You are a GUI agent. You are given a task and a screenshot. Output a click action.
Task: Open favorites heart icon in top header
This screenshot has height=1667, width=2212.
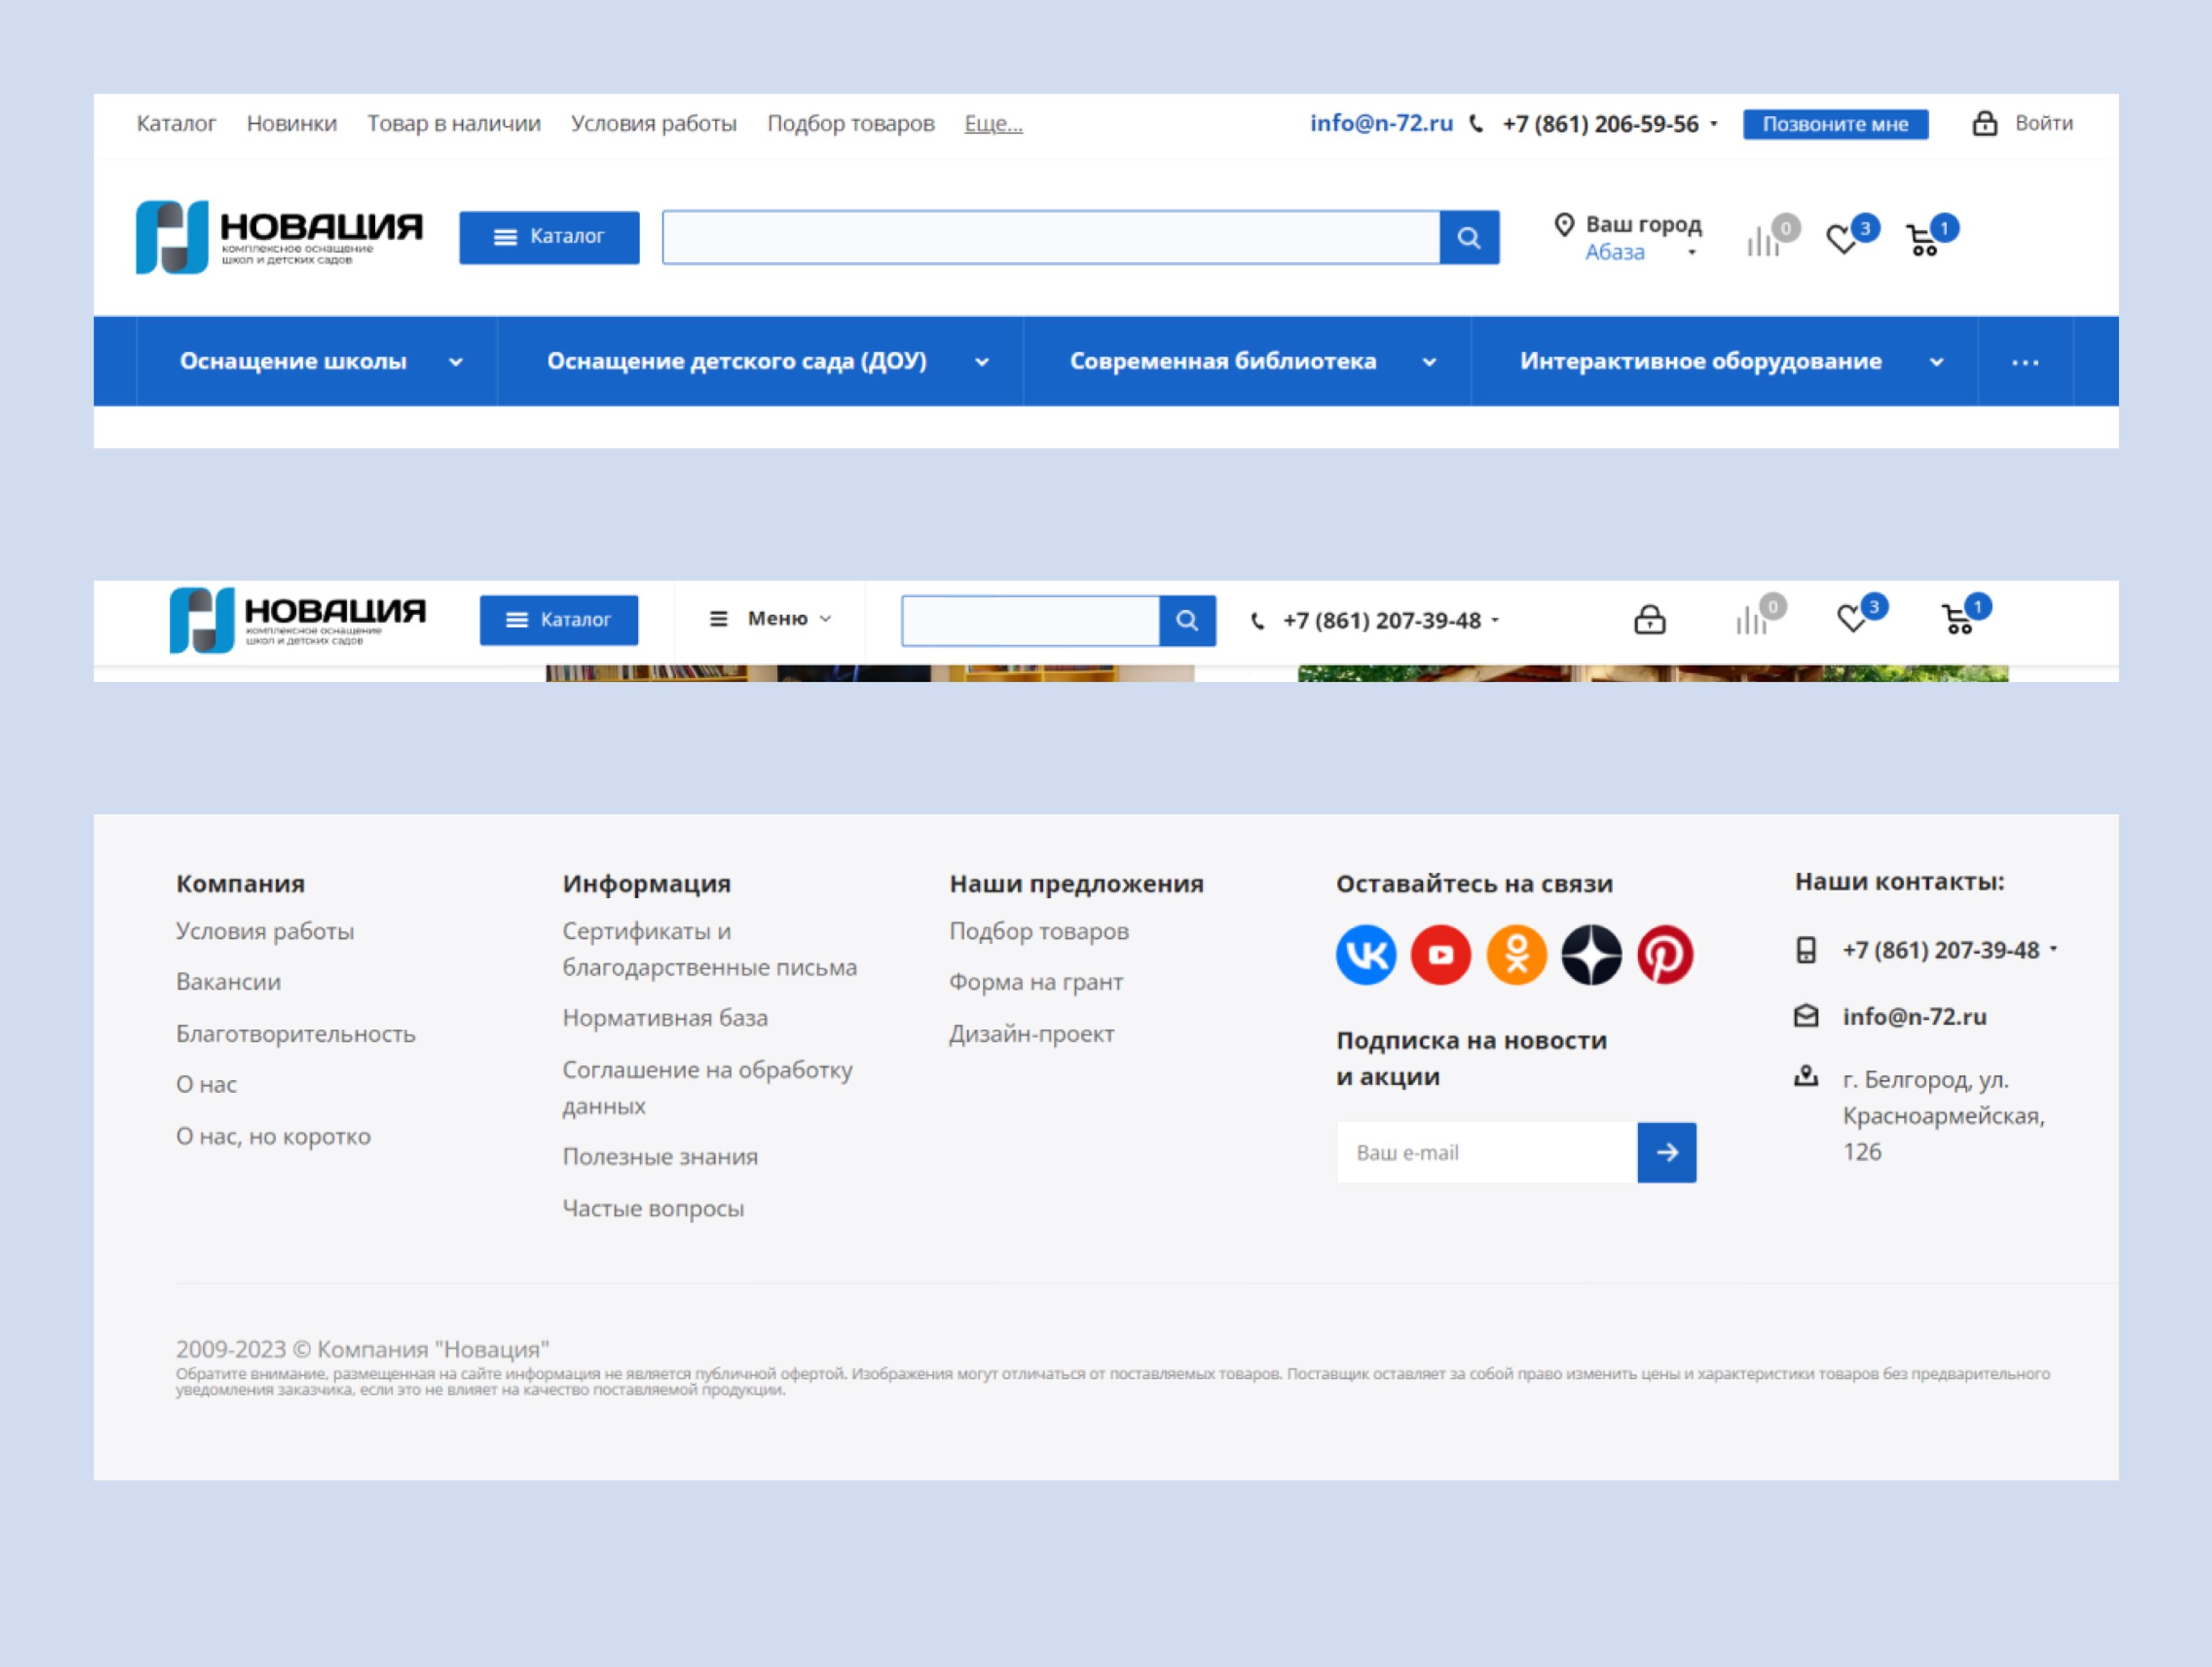(1842, 240)
